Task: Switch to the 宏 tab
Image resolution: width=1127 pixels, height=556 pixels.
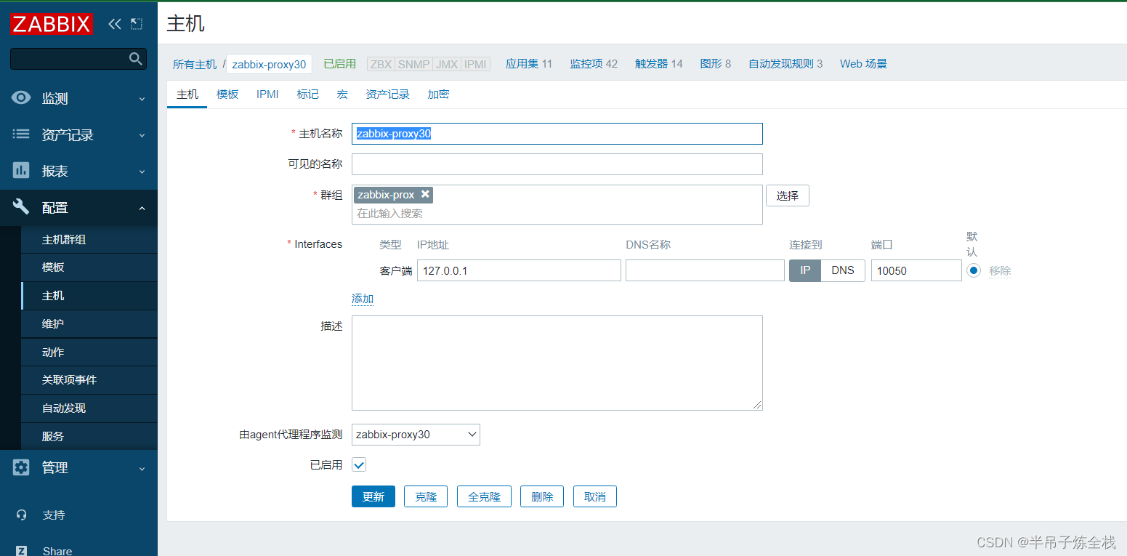Action: [x=342, y=94]
